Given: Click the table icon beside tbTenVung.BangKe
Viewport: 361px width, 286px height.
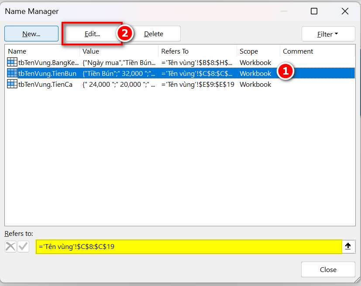Looking at the screenshot, I should click(12, 62).
